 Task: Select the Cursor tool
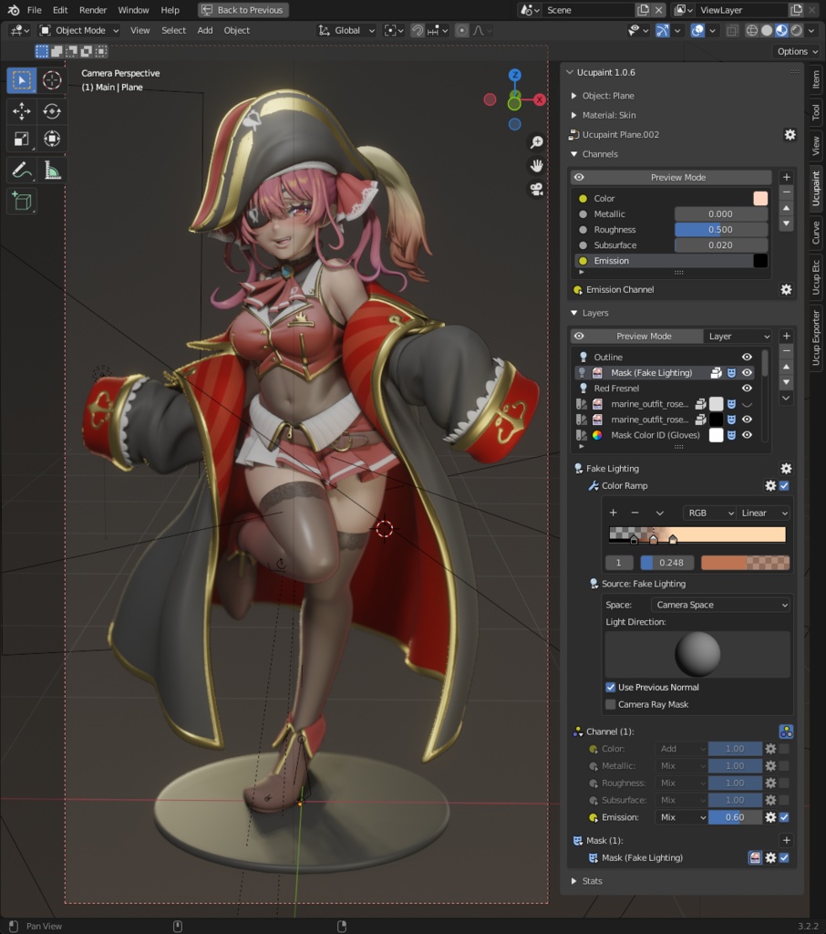point(52,79)
